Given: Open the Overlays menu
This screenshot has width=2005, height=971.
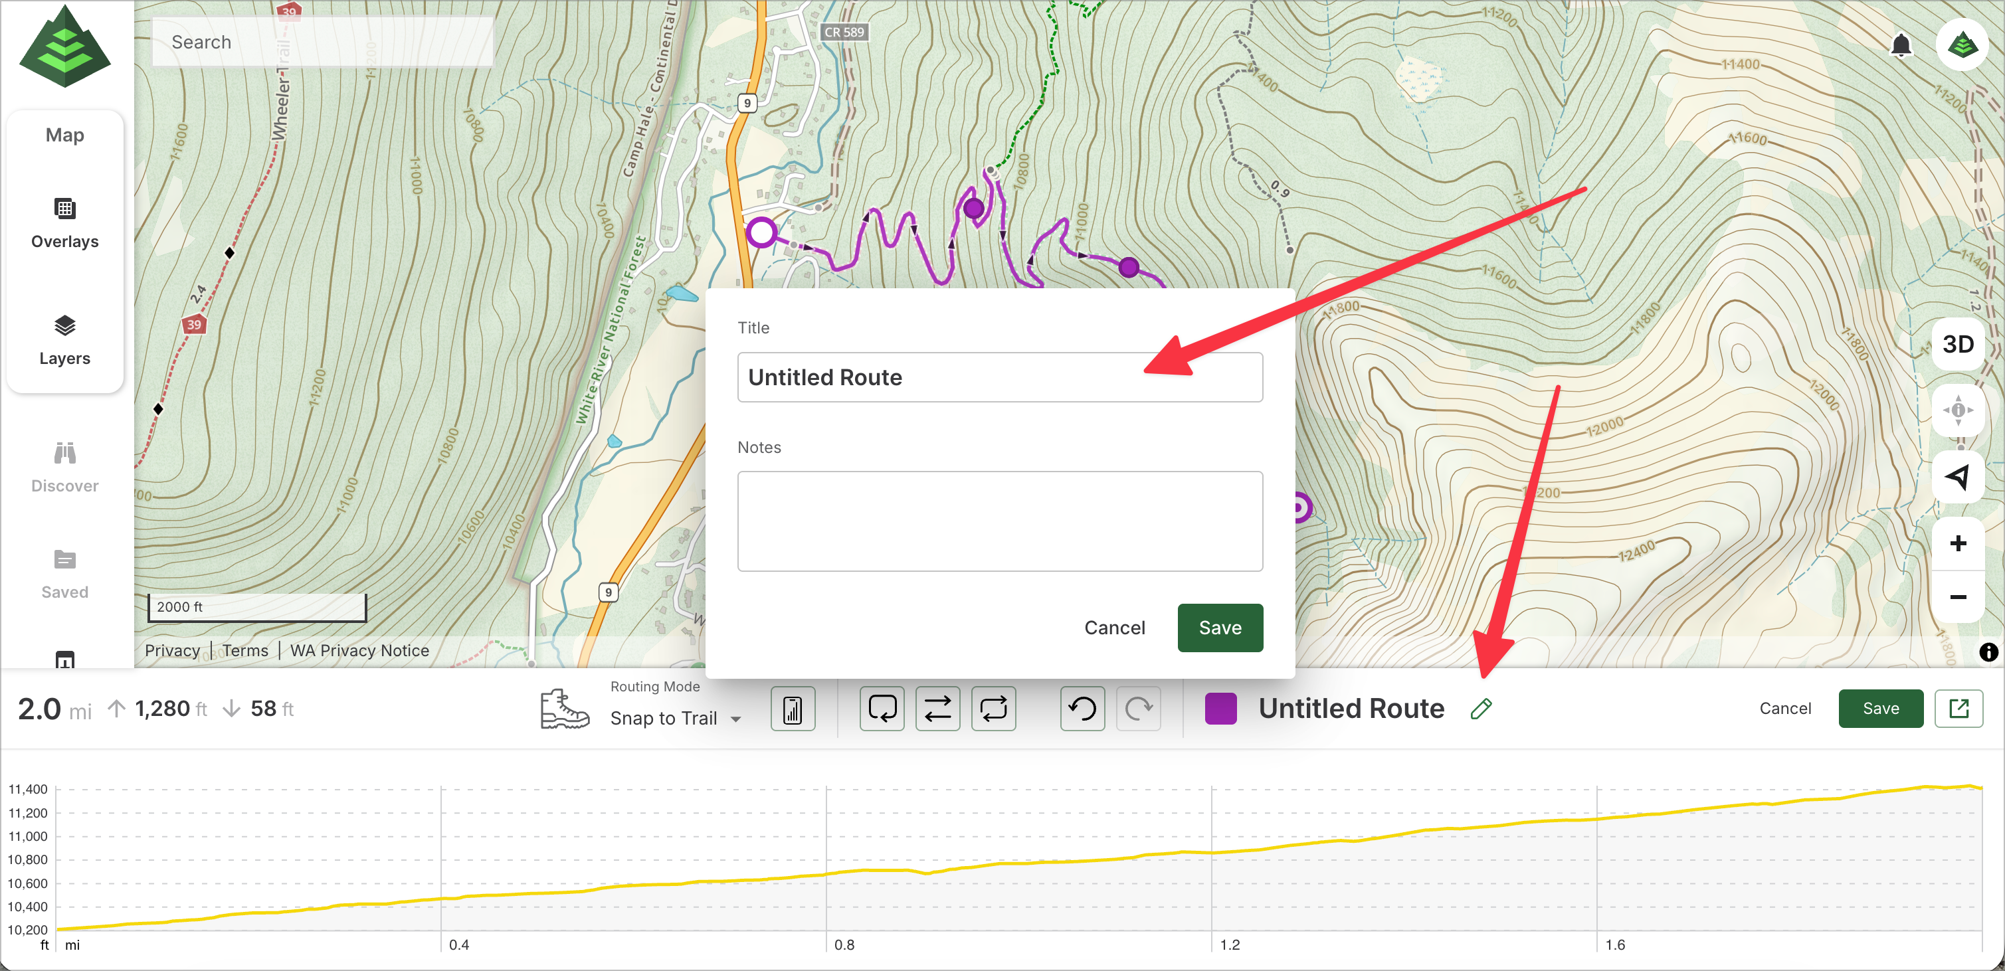Looking at the screenshot, I should (64, 223).
